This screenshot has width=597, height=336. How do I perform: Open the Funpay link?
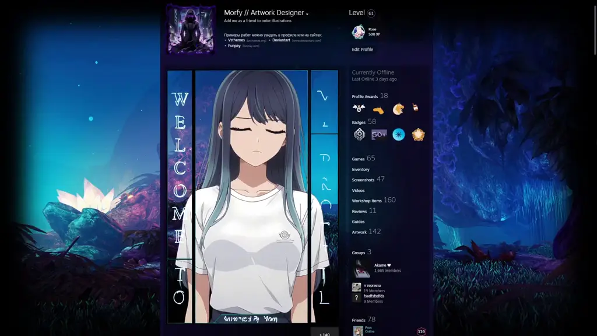236,45
